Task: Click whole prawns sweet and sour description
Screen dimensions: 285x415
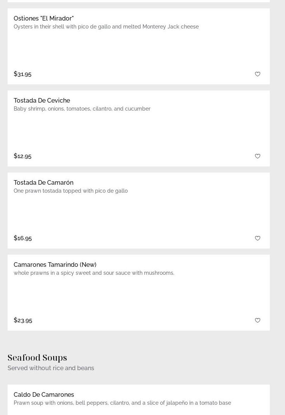Action: [94, 273]
